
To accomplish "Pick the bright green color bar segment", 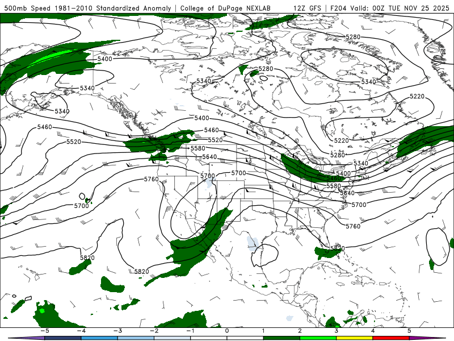I will click(318, 338).
